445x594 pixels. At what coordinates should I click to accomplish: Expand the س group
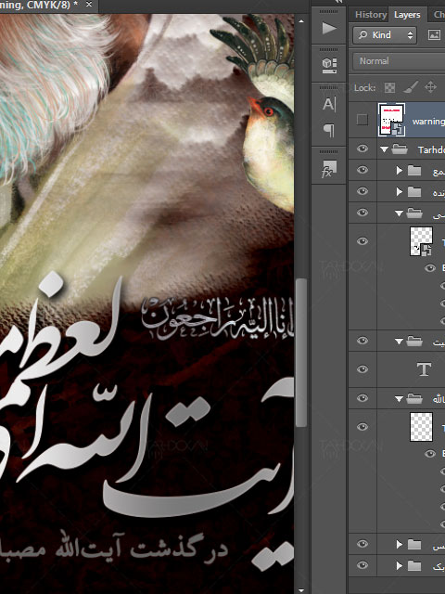[400, 545]
